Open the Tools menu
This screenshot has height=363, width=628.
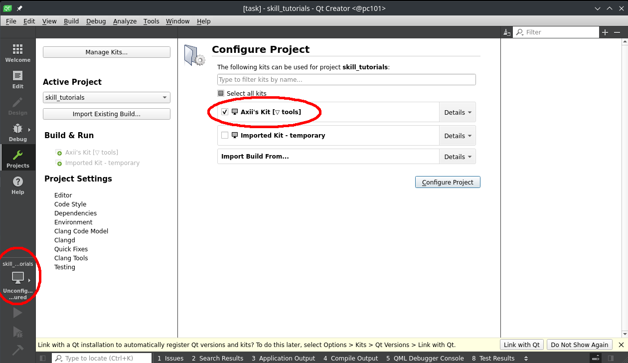tap(152, 21)
